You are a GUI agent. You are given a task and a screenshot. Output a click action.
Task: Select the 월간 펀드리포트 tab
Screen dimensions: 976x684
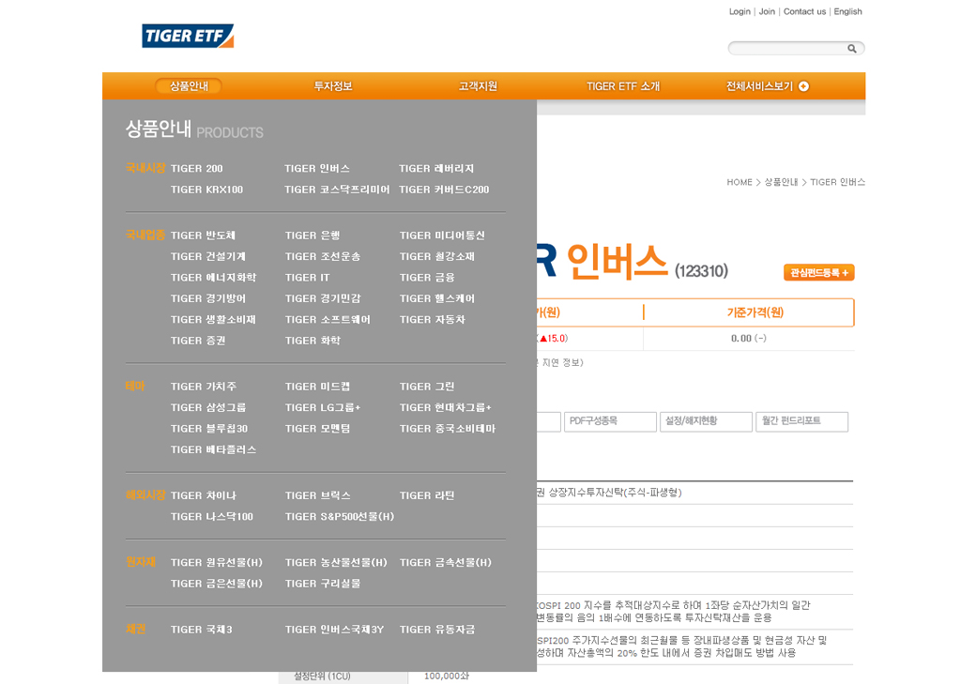801,421
